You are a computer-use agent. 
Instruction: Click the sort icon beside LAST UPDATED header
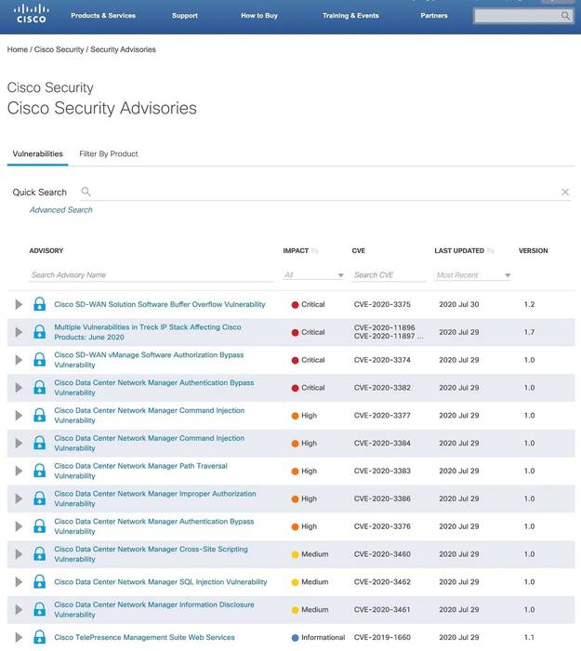(x=490, y=251)
